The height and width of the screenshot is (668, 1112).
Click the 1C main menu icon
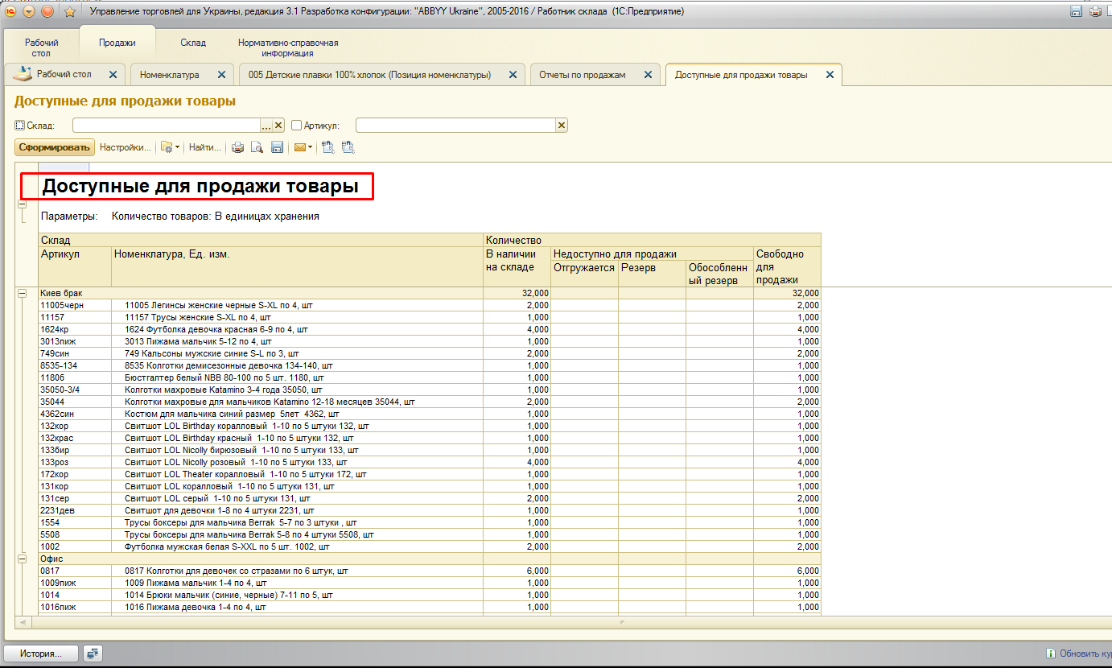tap(11, 11)
